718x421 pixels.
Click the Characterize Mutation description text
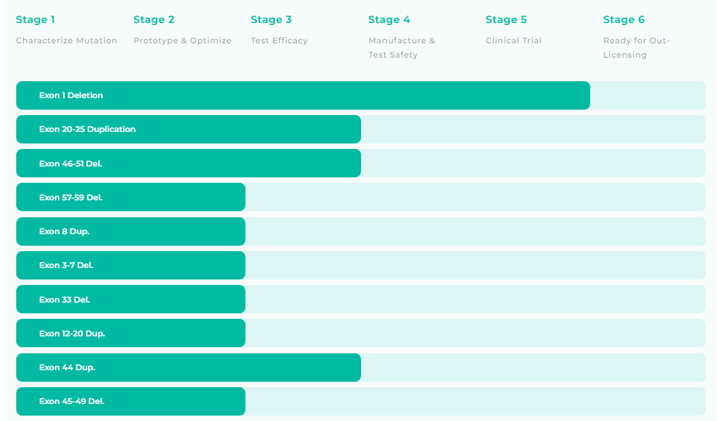66,41
